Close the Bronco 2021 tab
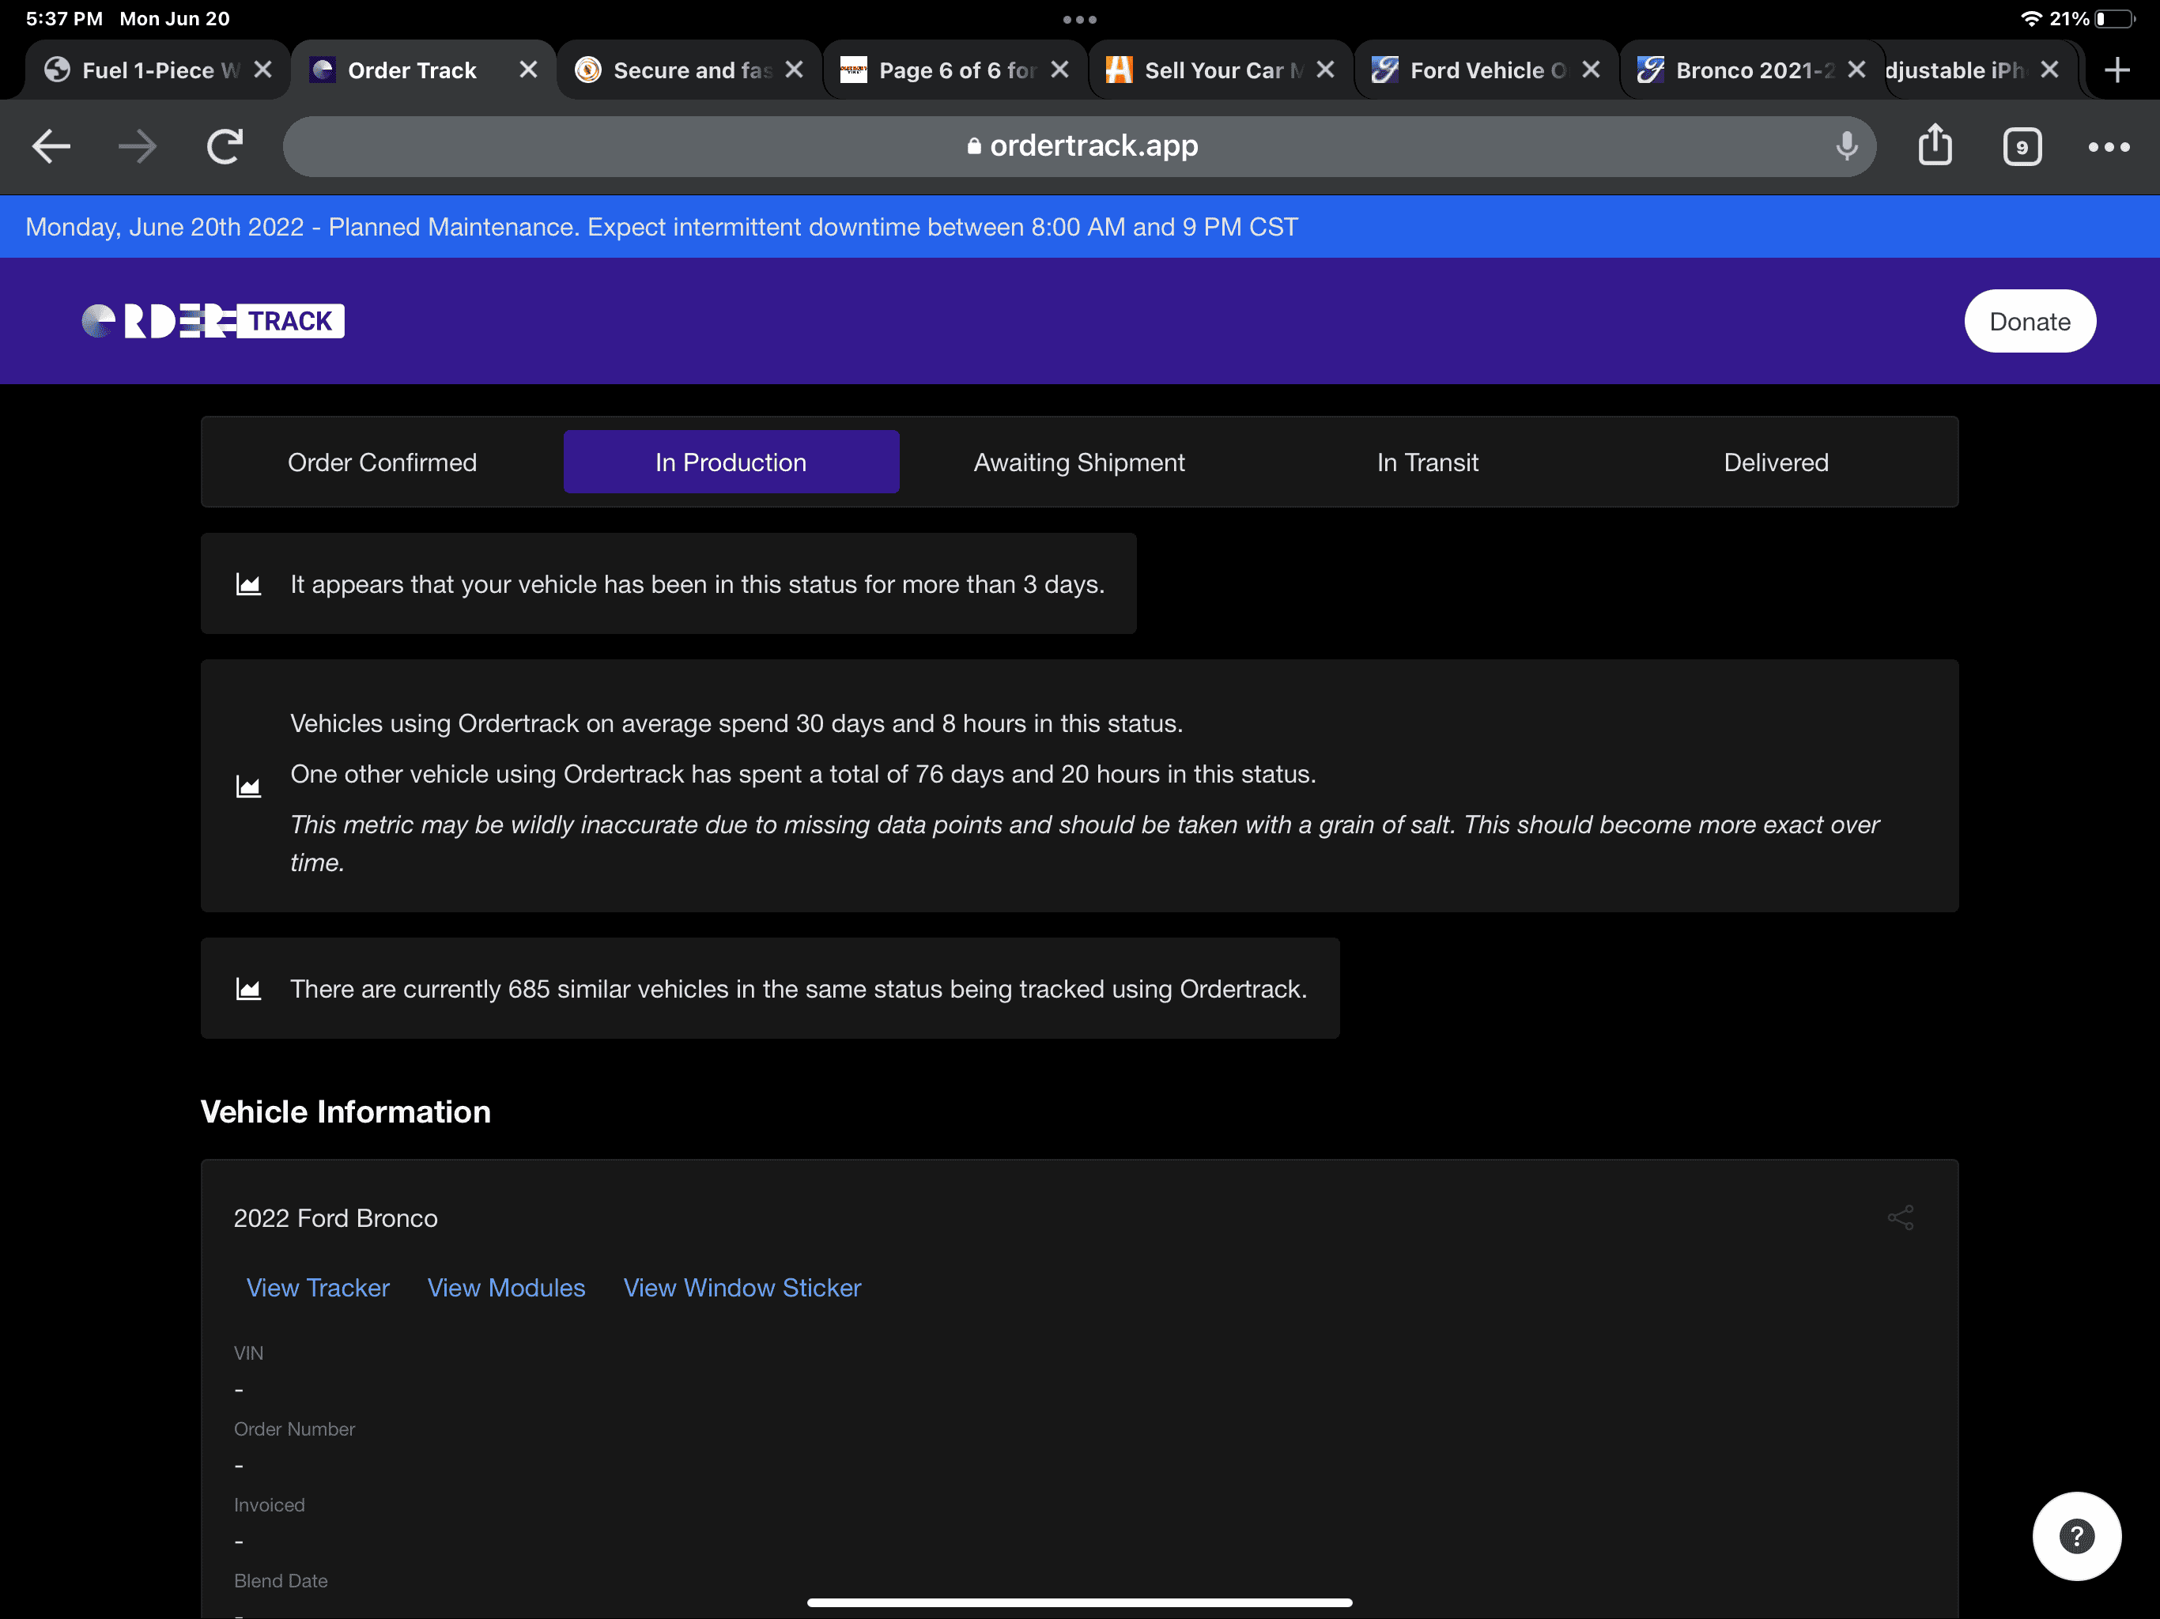 pyautogui.click(x=1856, y=70)
